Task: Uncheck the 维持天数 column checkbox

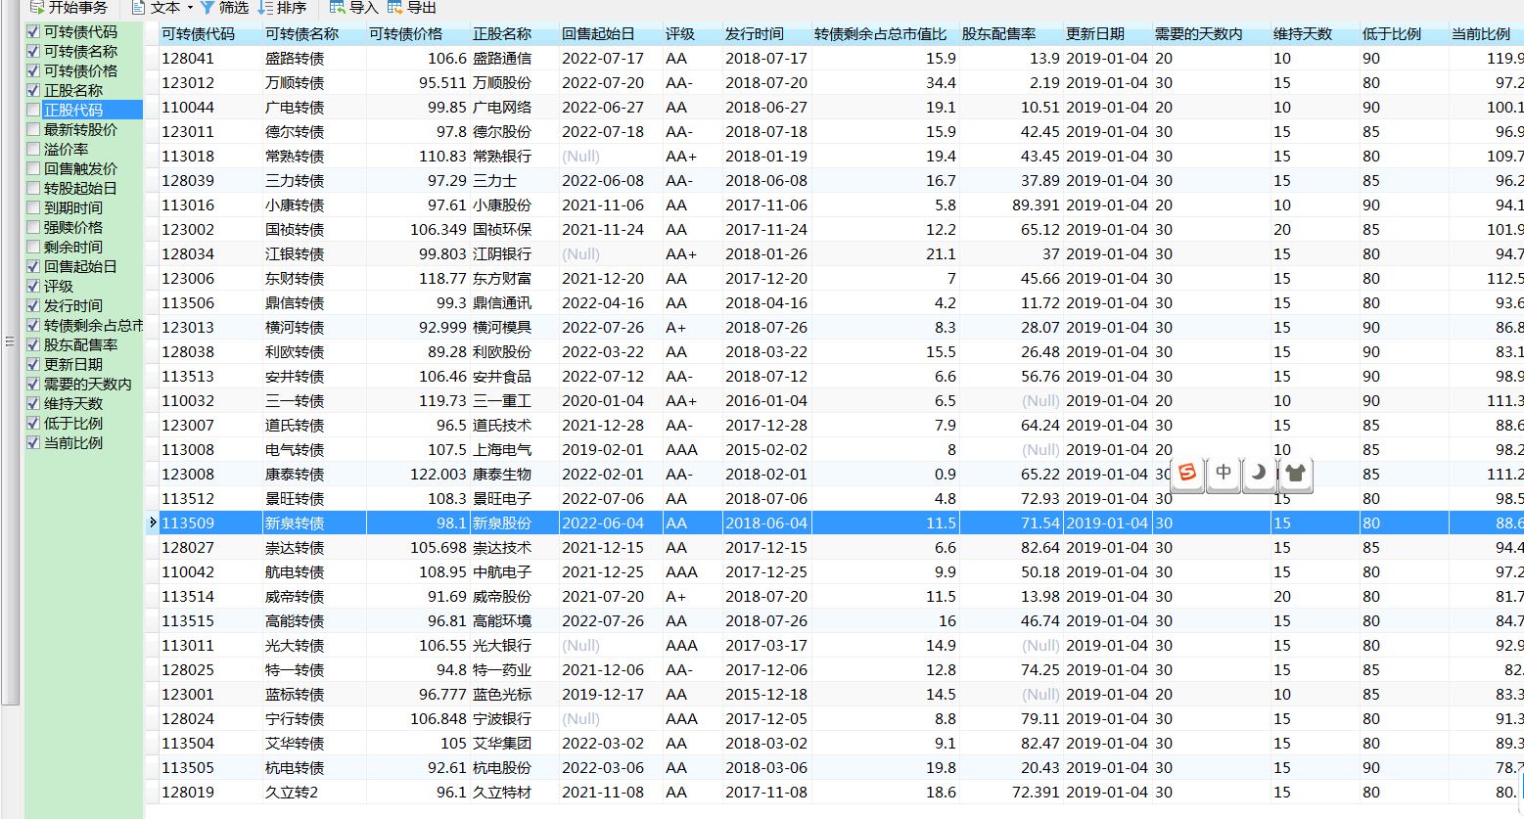Action: pyautogui.click(x=34, y=403)
